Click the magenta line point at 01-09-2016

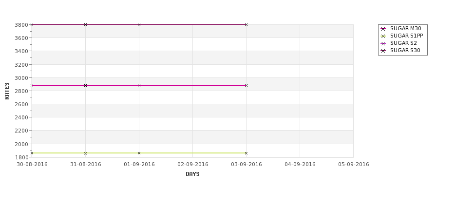[139, 85]
